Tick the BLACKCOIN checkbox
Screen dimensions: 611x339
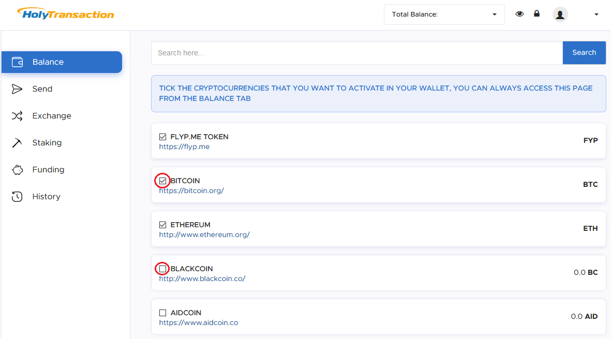[x=162, y=269]
